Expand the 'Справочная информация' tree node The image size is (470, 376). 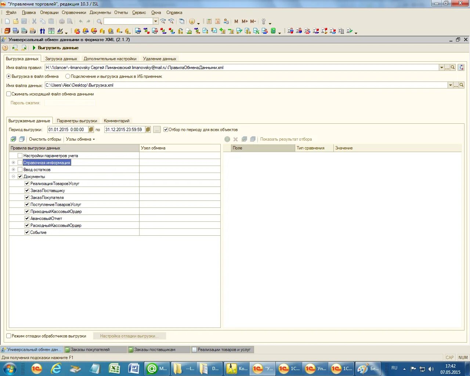pyautogui.click(x=13, y=163)
